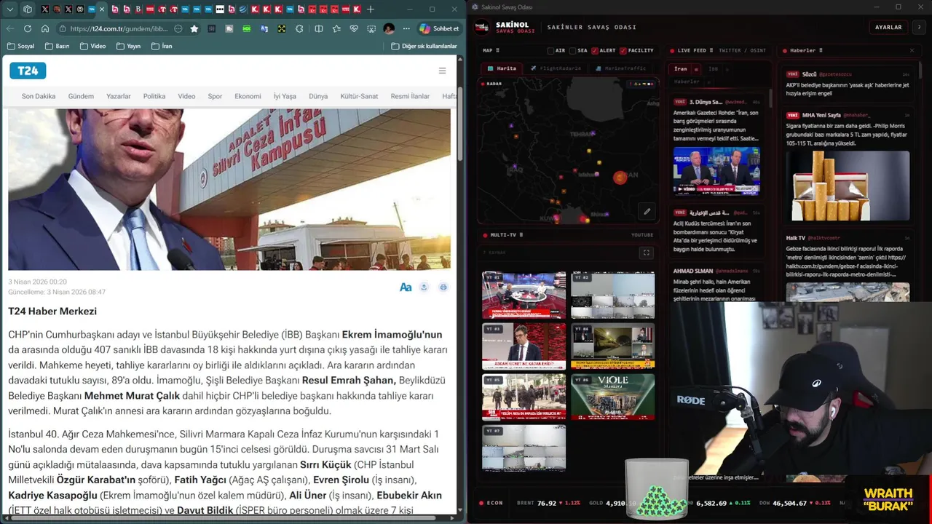Viewport: 932px width, 524px height.
Task: Click the question mark help button in Sakinol
Action: tap(920, 28)
